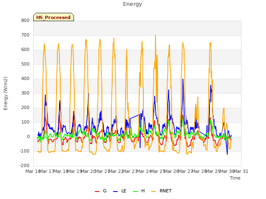Toggle the LE series in the legend
Image resolution: width=266 pixels, height=199 pixels.
(120, 191)
